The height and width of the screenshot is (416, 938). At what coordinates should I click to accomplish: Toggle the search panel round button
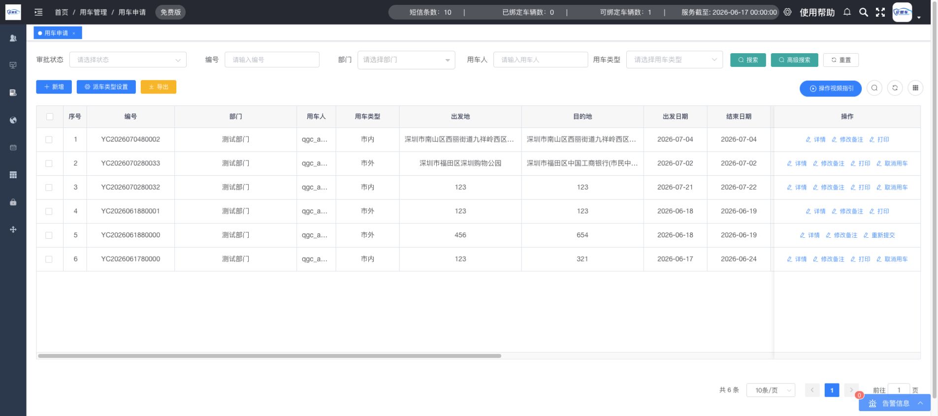[874, 88]
